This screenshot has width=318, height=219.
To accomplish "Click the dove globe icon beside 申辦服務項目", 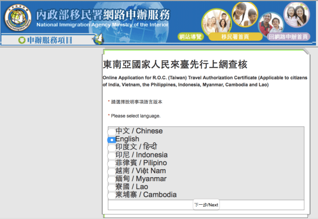I will (99, 39).
